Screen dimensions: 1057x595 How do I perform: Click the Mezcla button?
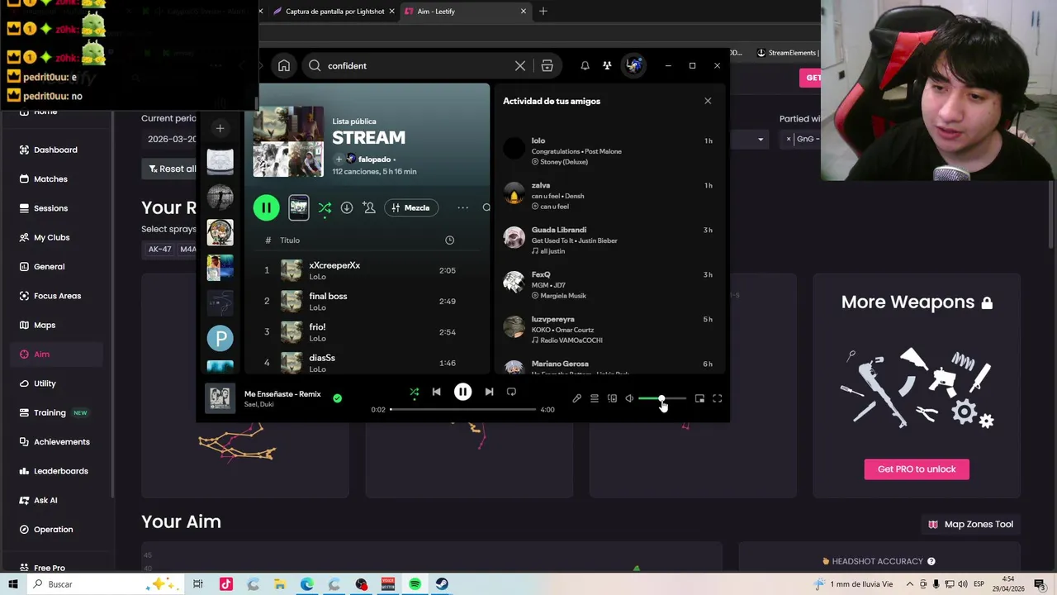[411, 207]
